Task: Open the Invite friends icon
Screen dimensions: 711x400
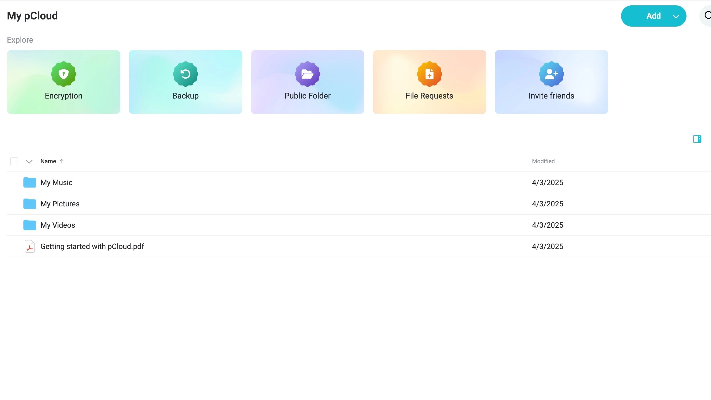Action: point(551,74)
